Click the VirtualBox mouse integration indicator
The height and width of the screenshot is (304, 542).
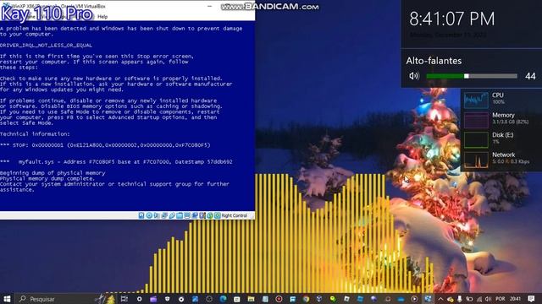tap(210, 215)
